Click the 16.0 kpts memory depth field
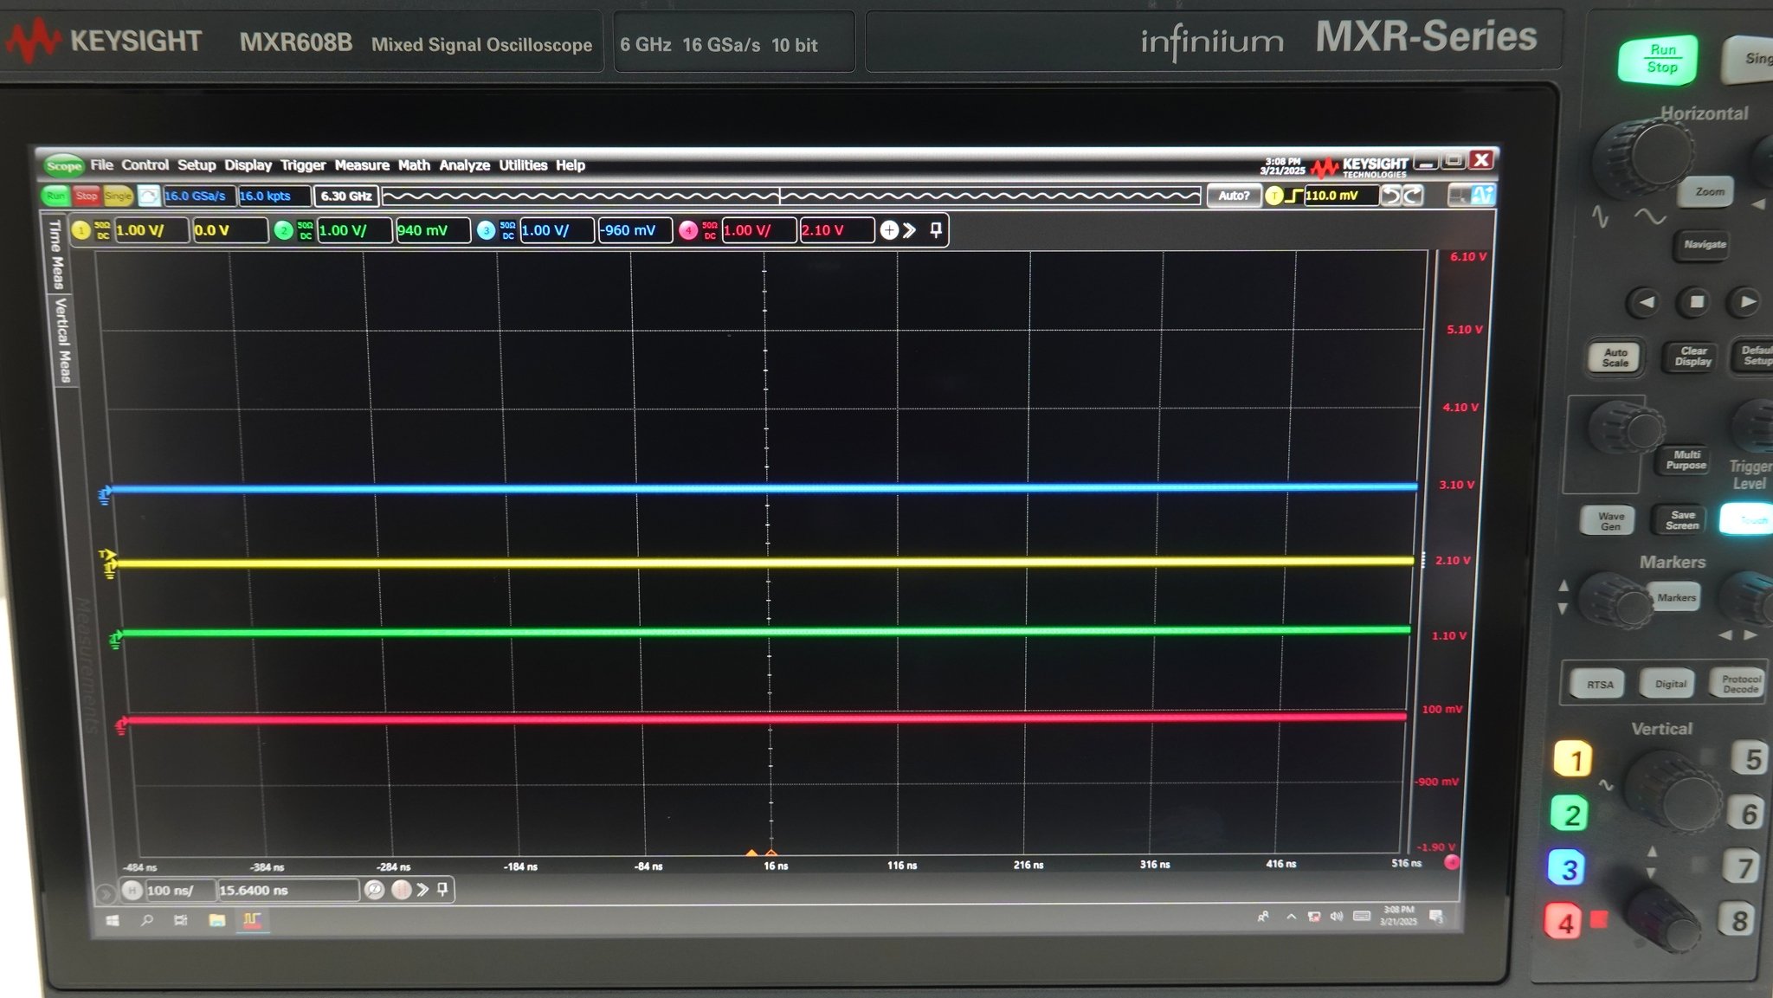1773x998 pixels. point(274,196)
